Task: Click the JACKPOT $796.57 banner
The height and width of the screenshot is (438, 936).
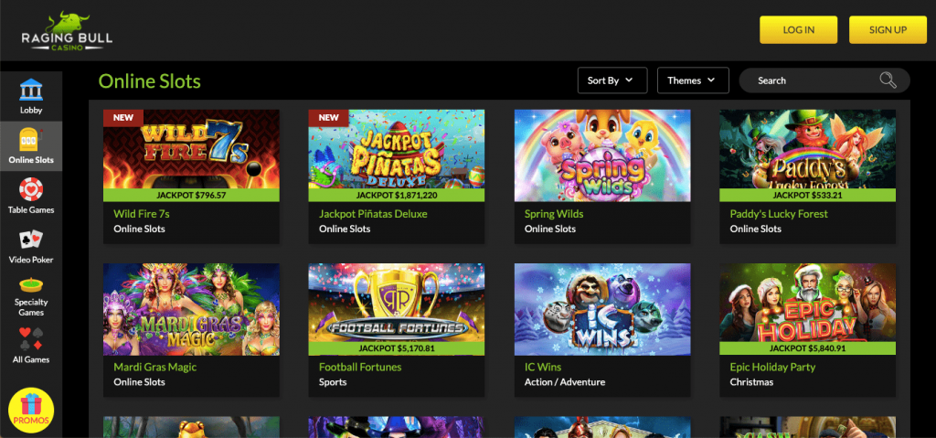Action: pos(191,195)
